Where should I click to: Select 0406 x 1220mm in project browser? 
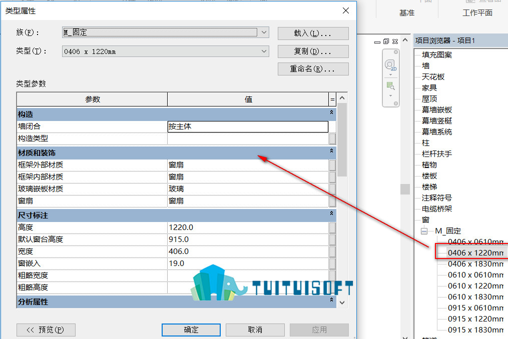pos(475,253)
